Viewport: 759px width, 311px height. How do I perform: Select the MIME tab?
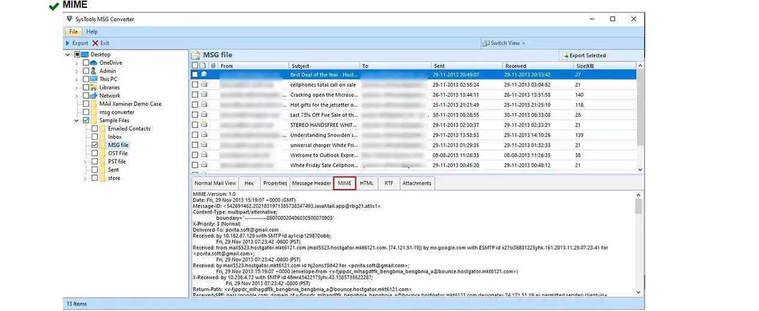pyautogui.click(x=344, y=183)
